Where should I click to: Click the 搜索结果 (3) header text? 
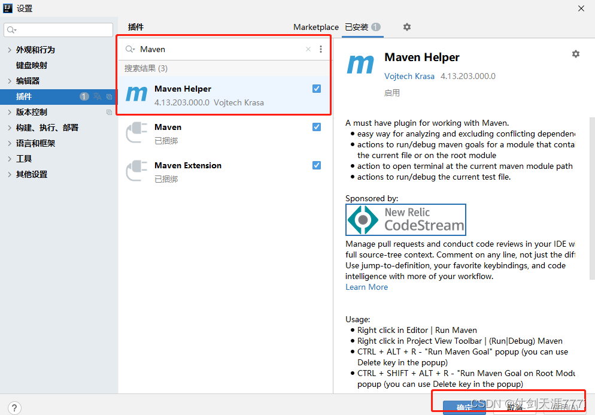(145, 68)
